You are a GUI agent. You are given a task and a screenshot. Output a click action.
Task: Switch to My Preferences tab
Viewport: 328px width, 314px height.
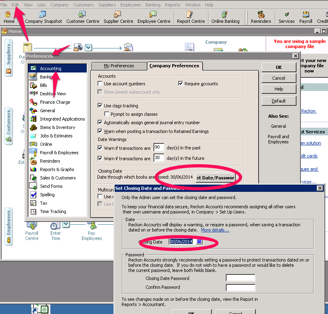pyautogui.click(x=119, y=66)
